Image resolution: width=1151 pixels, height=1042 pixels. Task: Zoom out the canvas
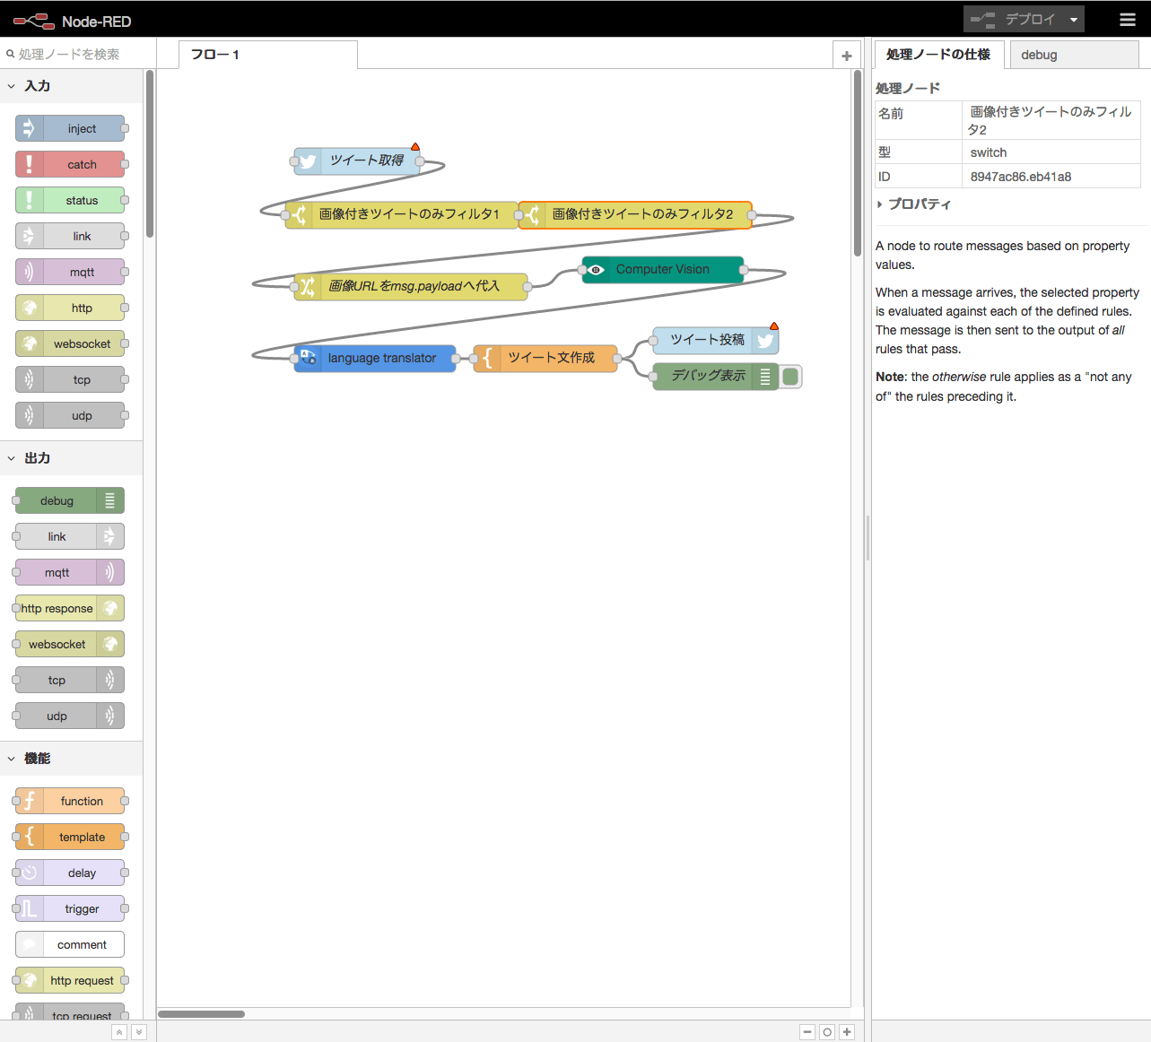[x=807, y=1032]
